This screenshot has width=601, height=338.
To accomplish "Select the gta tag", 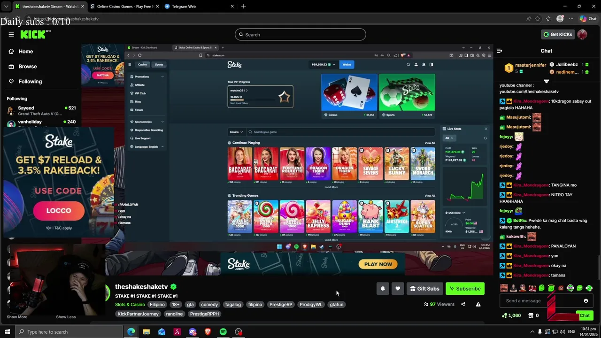I will [190, 305].
